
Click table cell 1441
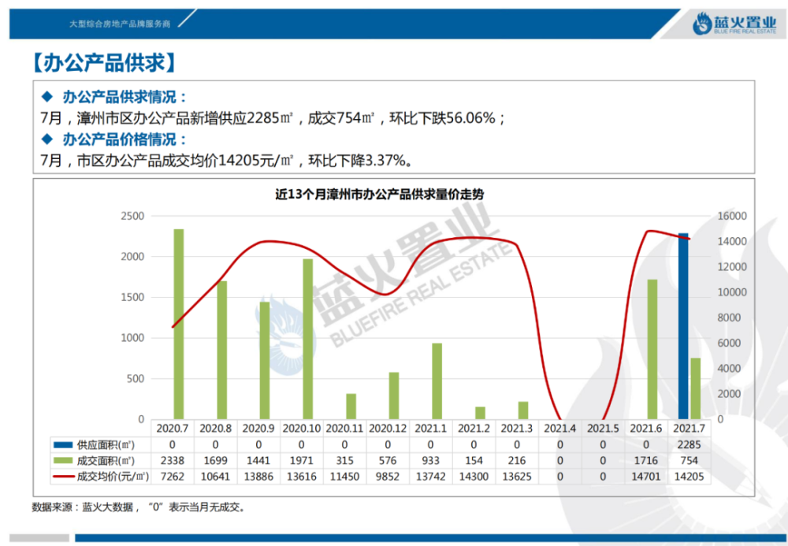tap(258, 461)
